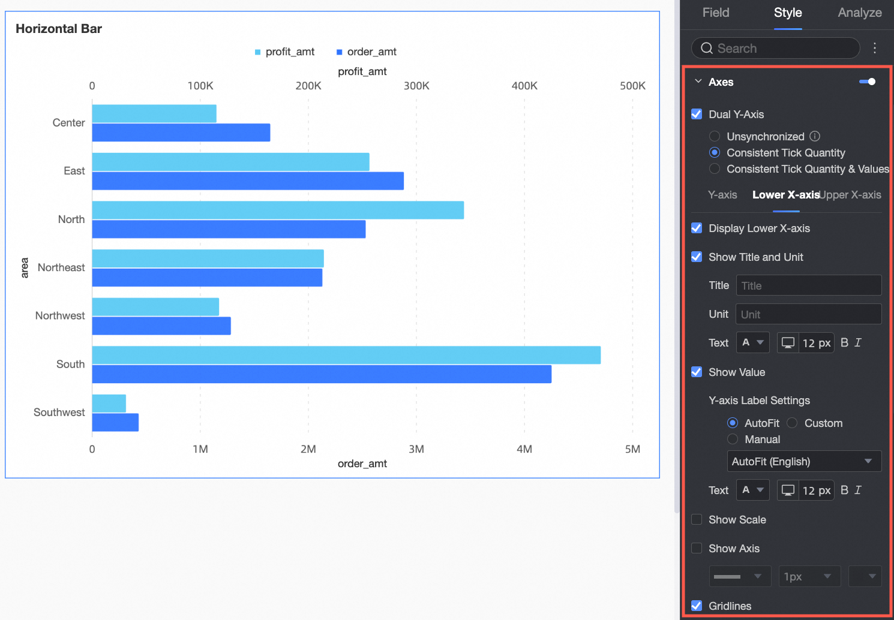Click the Northeast category label
The height and width of the screenshot is (620, 894).
click(61, 267)
